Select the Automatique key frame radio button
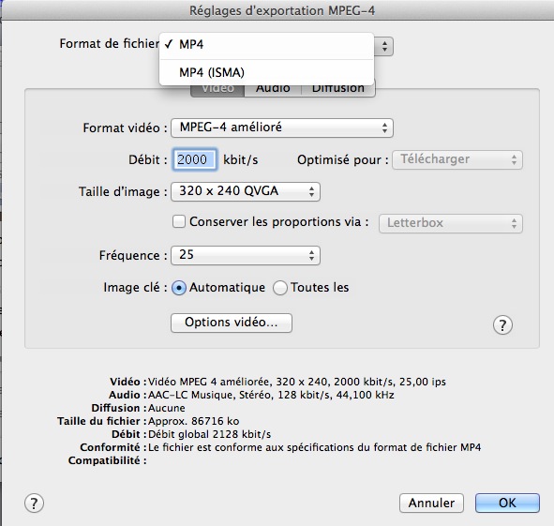The height and width of the screenshot is (526, 554). [x=179, y=288]
